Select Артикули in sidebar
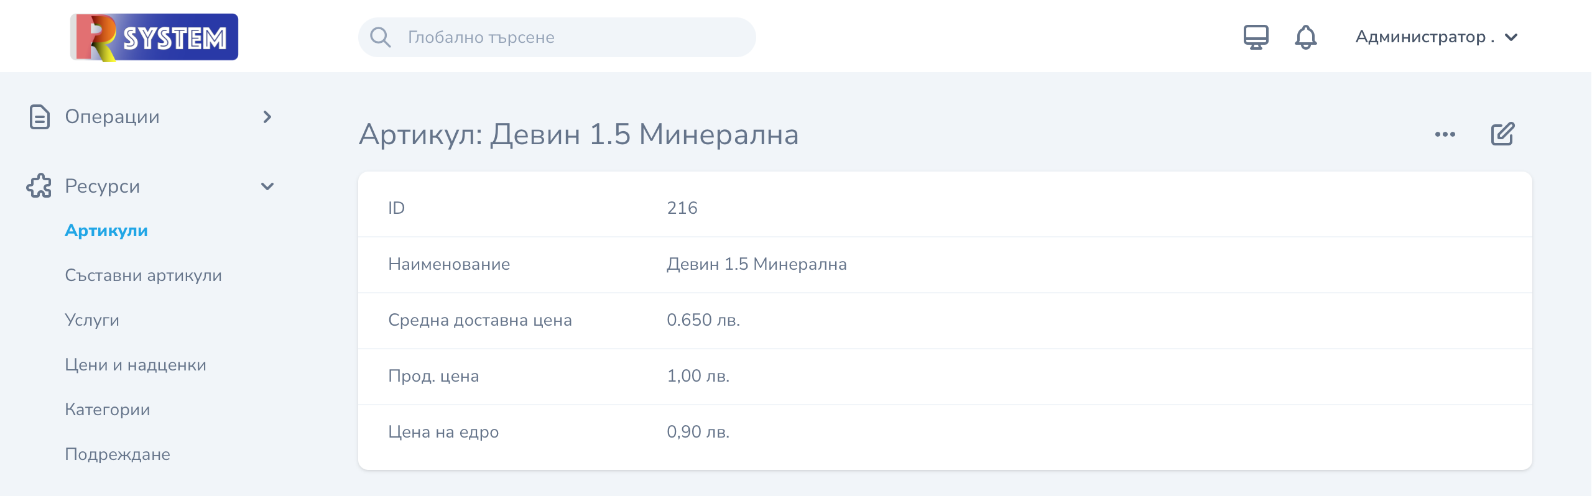1592x496 pixels. click(x=106, y=231)
